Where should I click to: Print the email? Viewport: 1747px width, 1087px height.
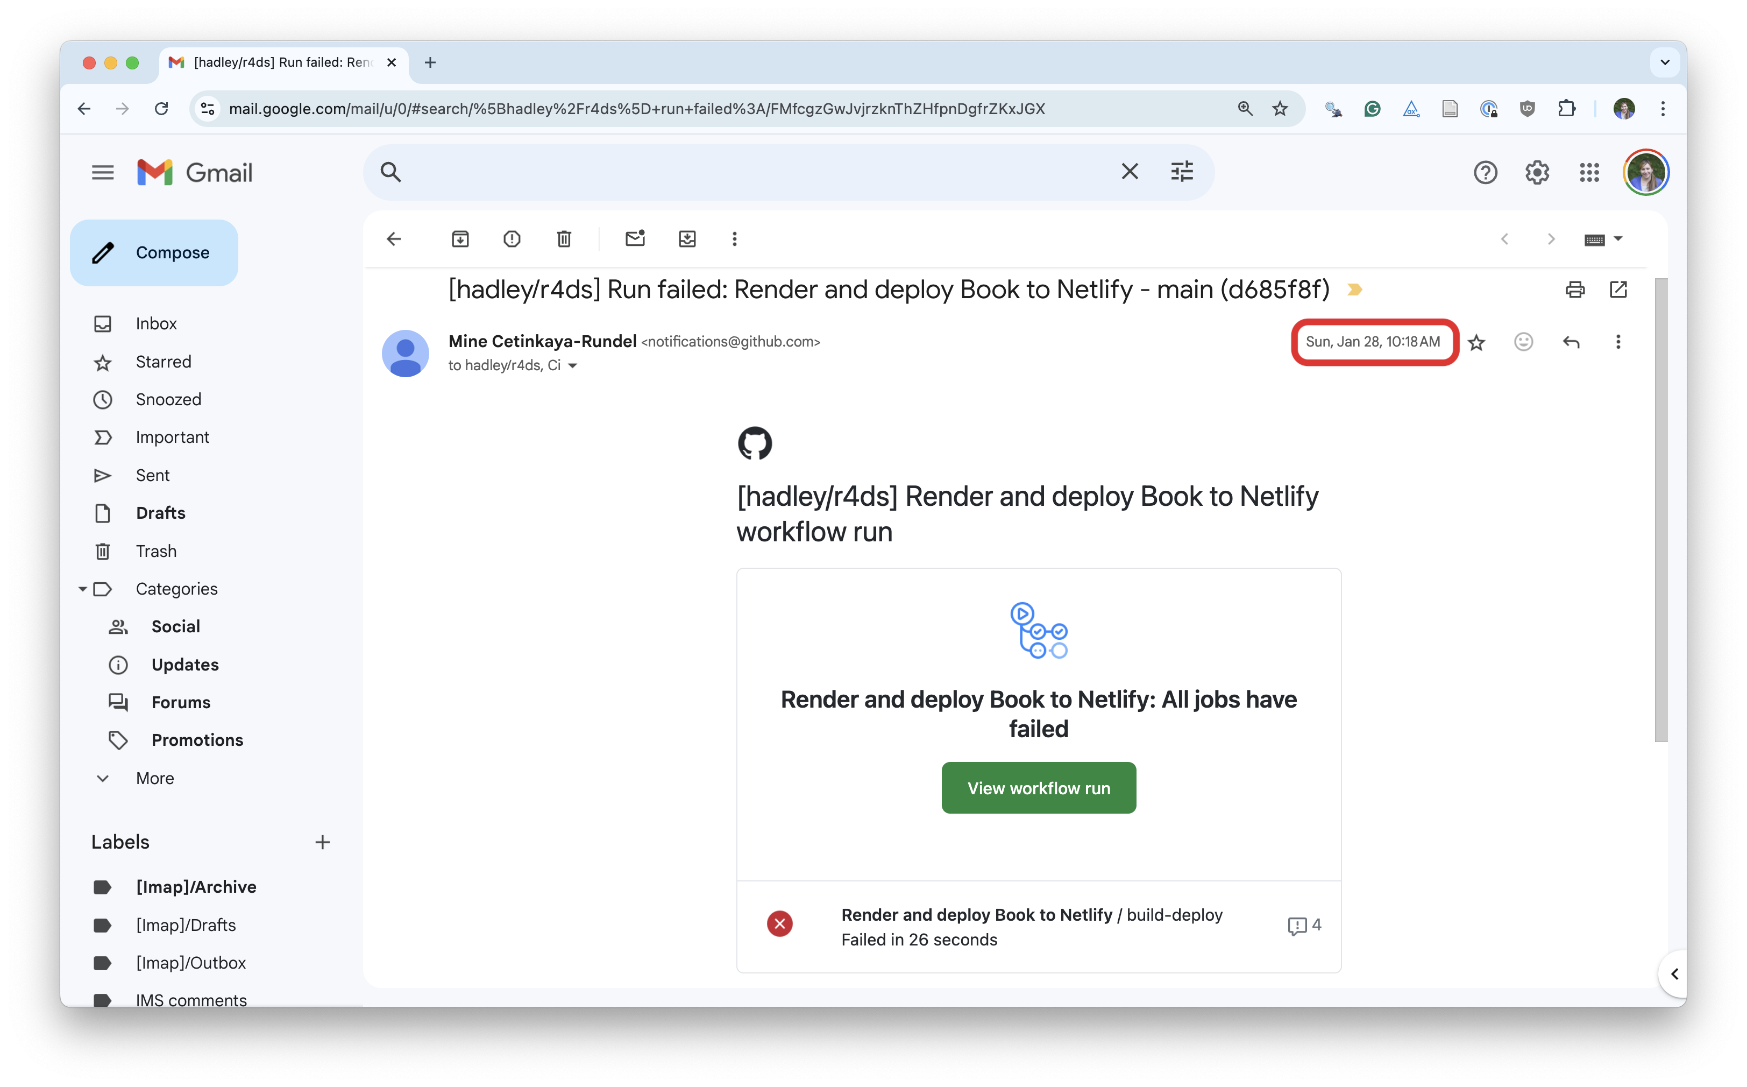tap(1576, 289)
